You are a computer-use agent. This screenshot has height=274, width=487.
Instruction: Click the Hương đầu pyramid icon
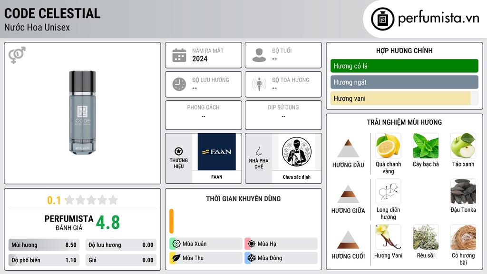click(x=348, y=148)
